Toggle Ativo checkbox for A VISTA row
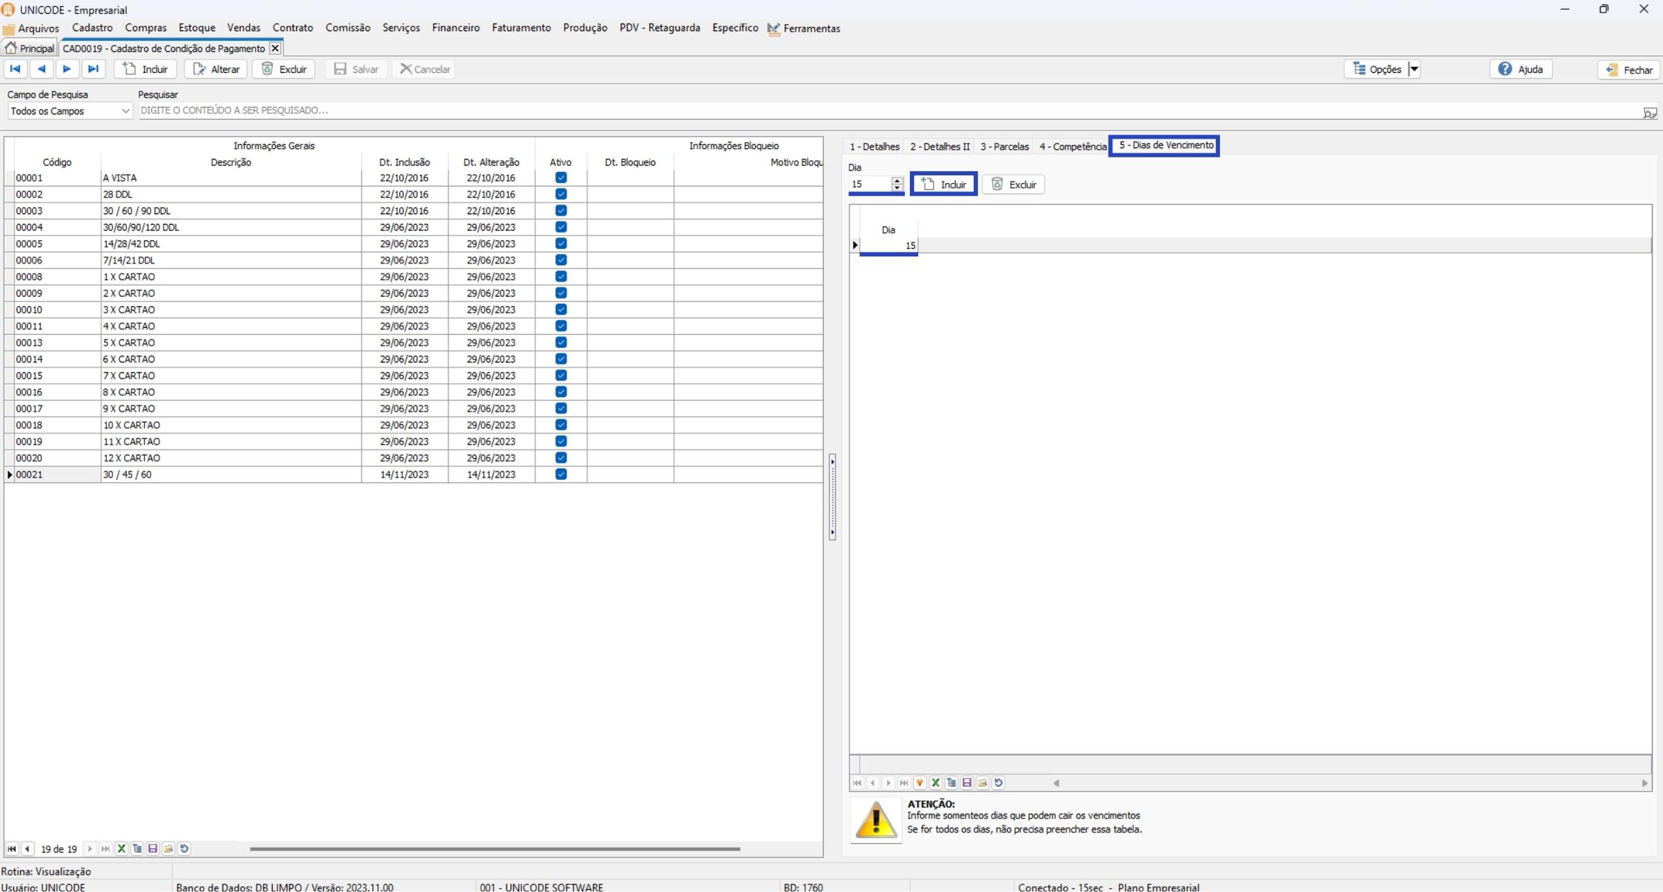 click(561, 178)
